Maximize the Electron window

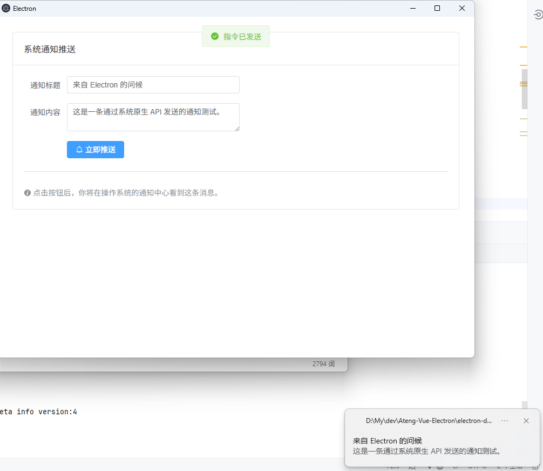[437, 8]
